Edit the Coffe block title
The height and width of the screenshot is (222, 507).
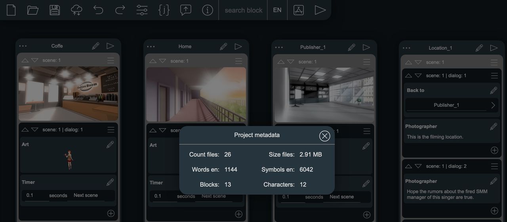pyautogui.click(x=95, y=46)
